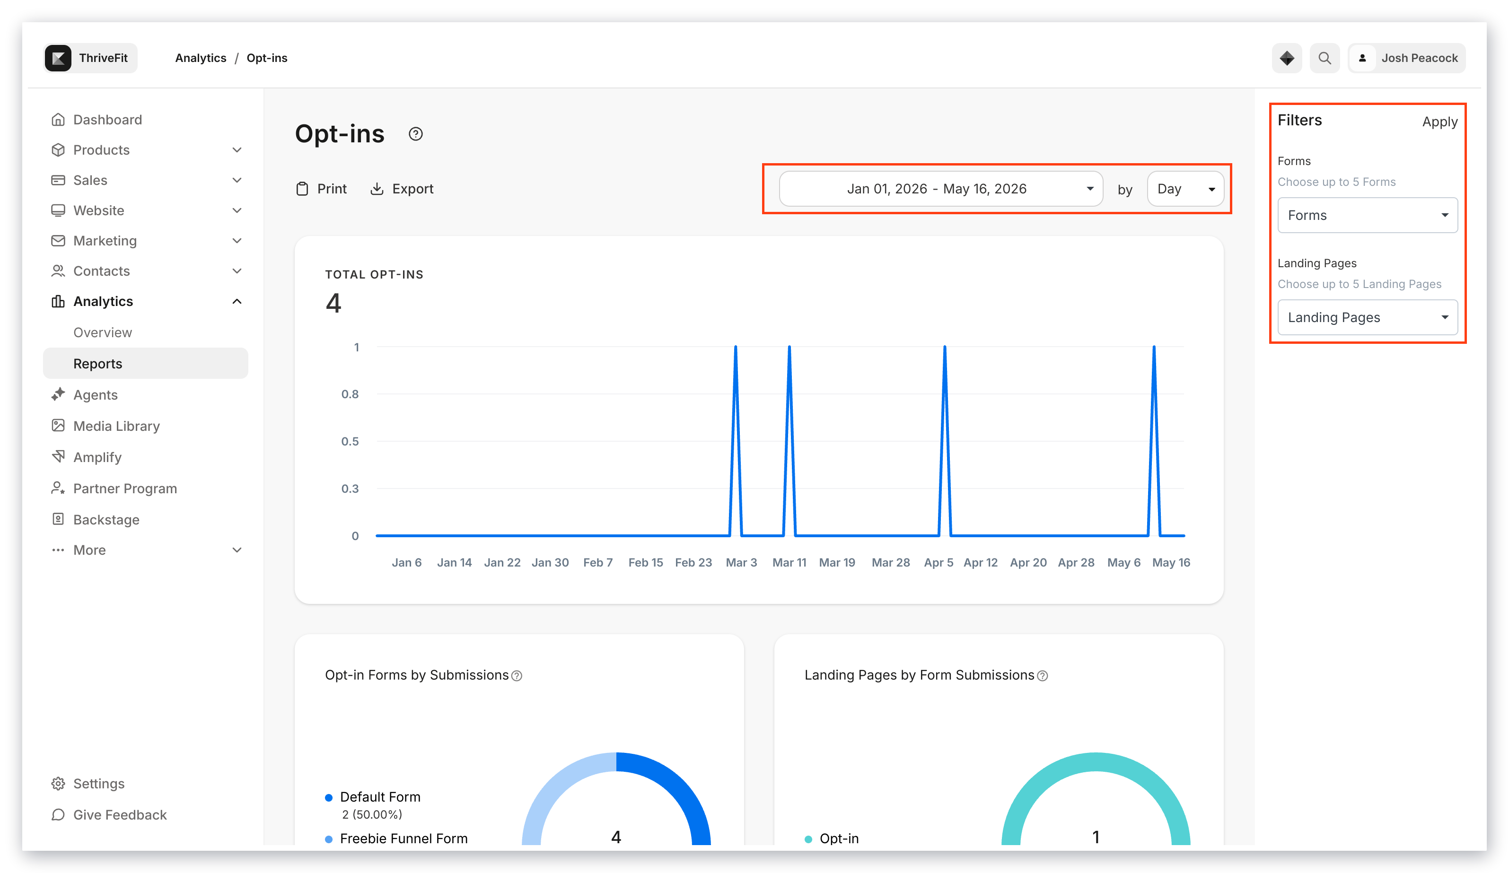Click the Freebie Funnel Form legend dot
The image size is (1509, 873).
coord(329,839)
